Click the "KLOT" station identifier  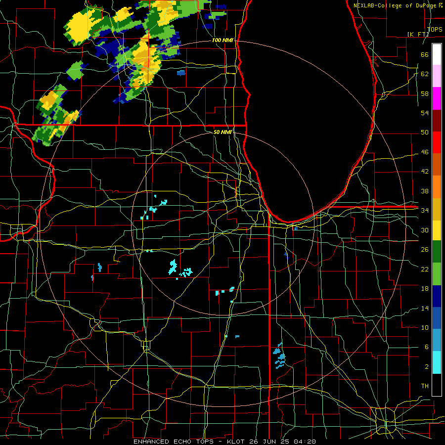tap(236, 442)
